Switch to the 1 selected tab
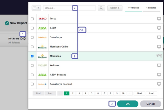The height and width of the screenshot is (110, 164). click(x=151, y=8)
